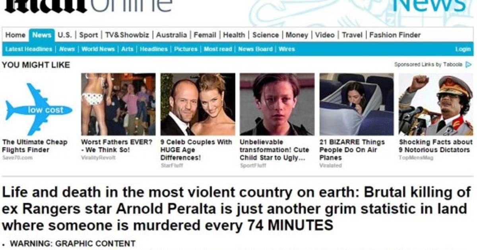Open the Mail Online logo
477x250 pixels.
coord(87,6)
